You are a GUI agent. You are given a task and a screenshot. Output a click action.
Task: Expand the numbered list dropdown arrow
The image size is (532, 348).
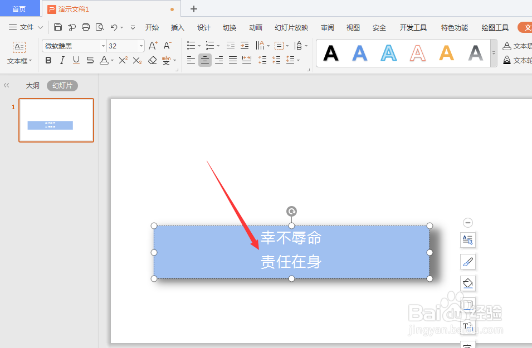218,46
